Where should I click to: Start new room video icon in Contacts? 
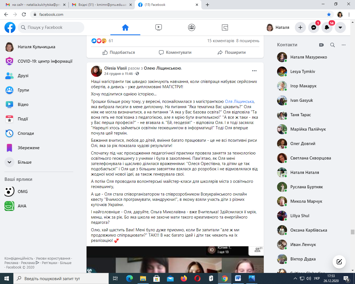[x=321, y=45]
